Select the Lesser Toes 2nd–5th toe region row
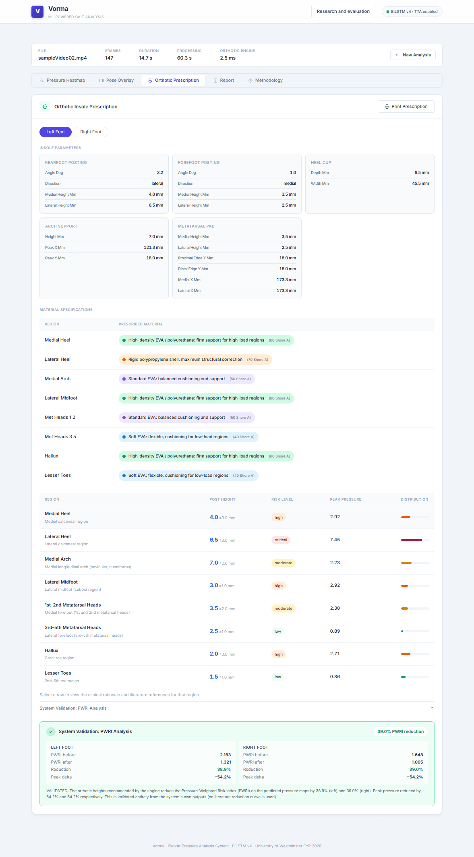Screen dimensions: 474x857 coord(237,677)
